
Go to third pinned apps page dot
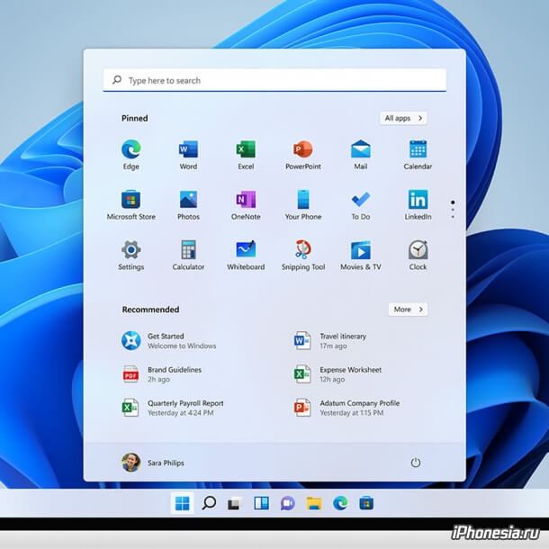pyautogui.click(x=453, y=217)
